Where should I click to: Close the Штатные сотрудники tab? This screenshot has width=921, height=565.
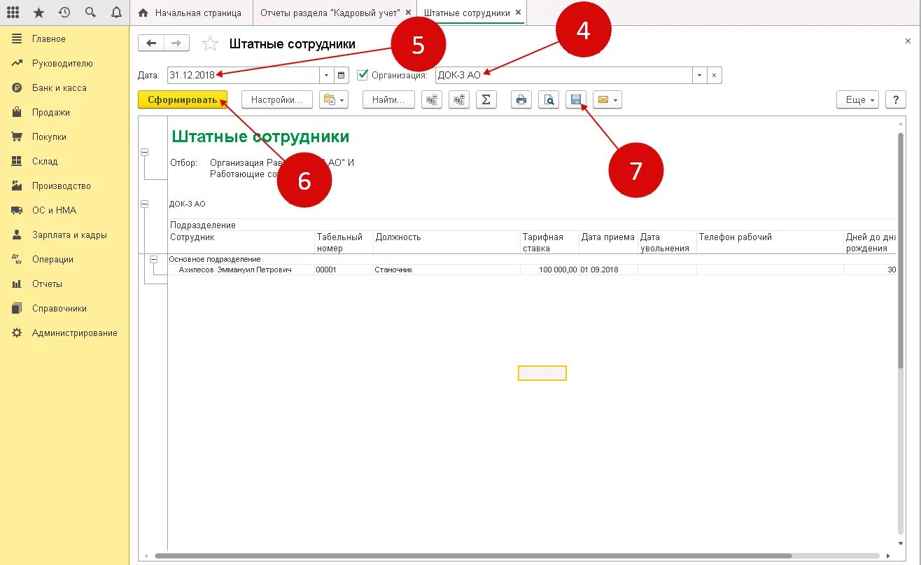click(x=518, y=13)
